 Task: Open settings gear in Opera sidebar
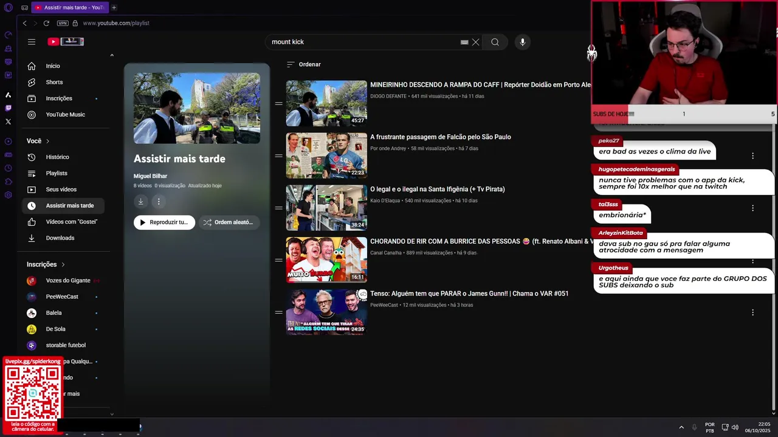point(8,195)
